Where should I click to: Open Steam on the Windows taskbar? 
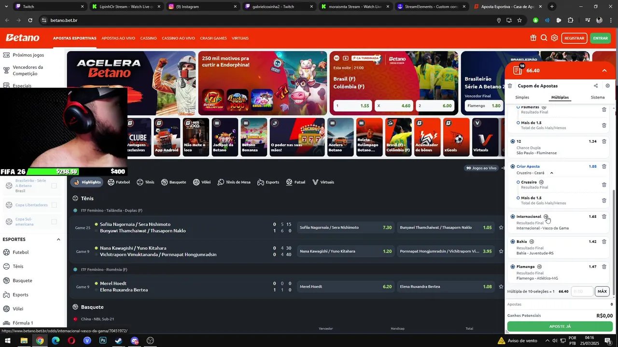pos(118,341)
